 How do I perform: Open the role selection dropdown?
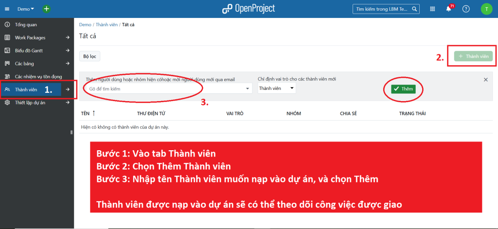tap(276, 88)
